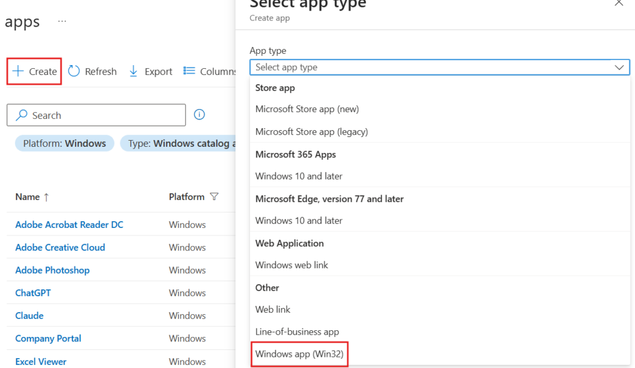Click the Create plus icon

[18, 71]
